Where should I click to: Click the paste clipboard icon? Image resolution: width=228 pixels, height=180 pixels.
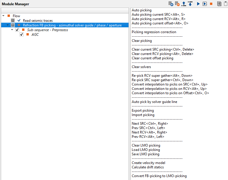pyautogui.click(x=225, y=4)
